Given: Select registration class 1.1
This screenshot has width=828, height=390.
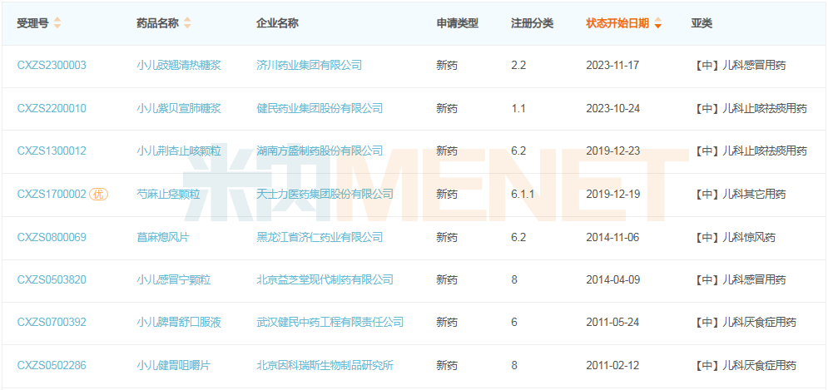Looking at the screenshot, I should [x=518, y=108].
